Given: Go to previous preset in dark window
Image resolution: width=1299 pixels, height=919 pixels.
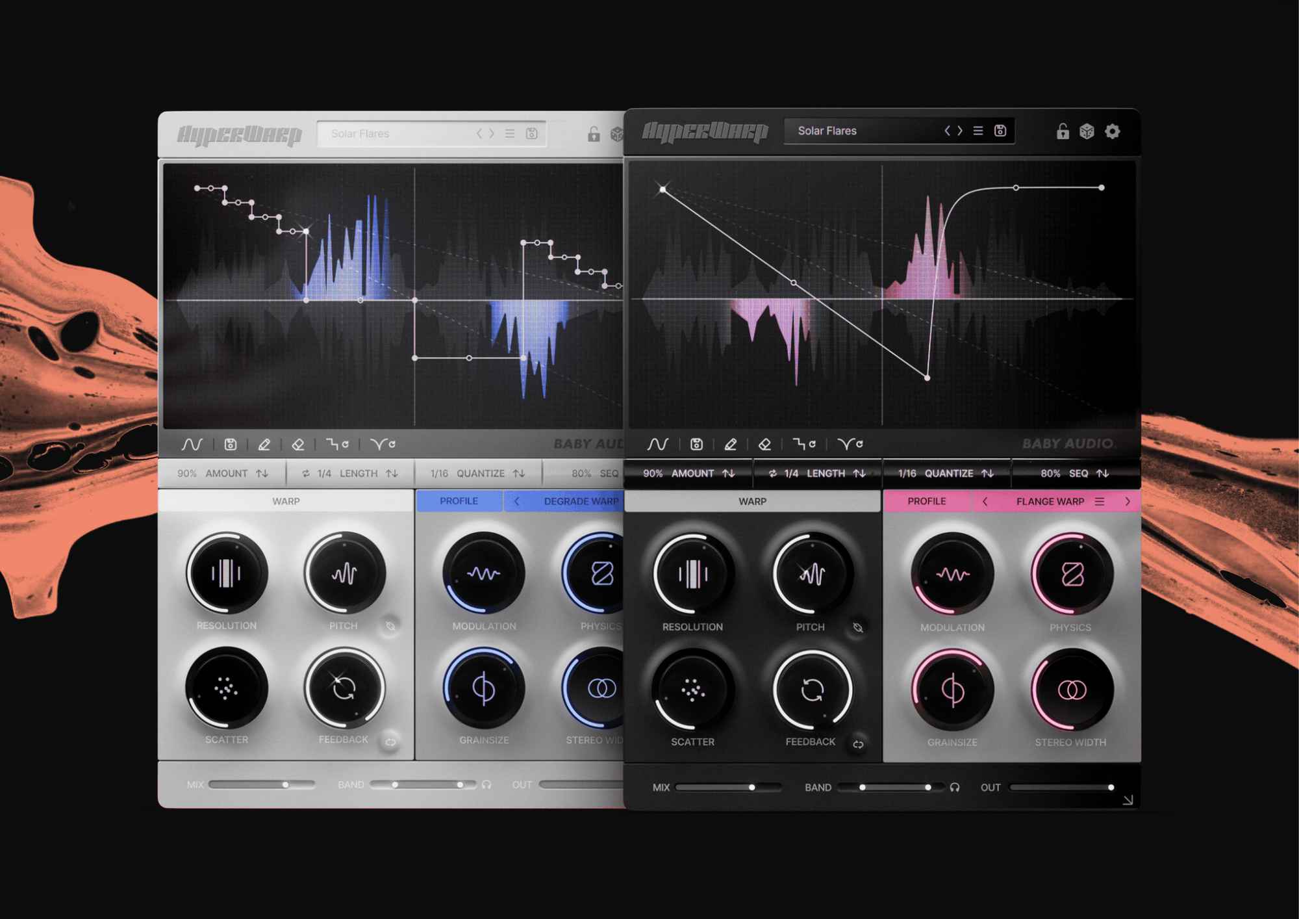Looking at the screenshot, I should click(948, 131).
